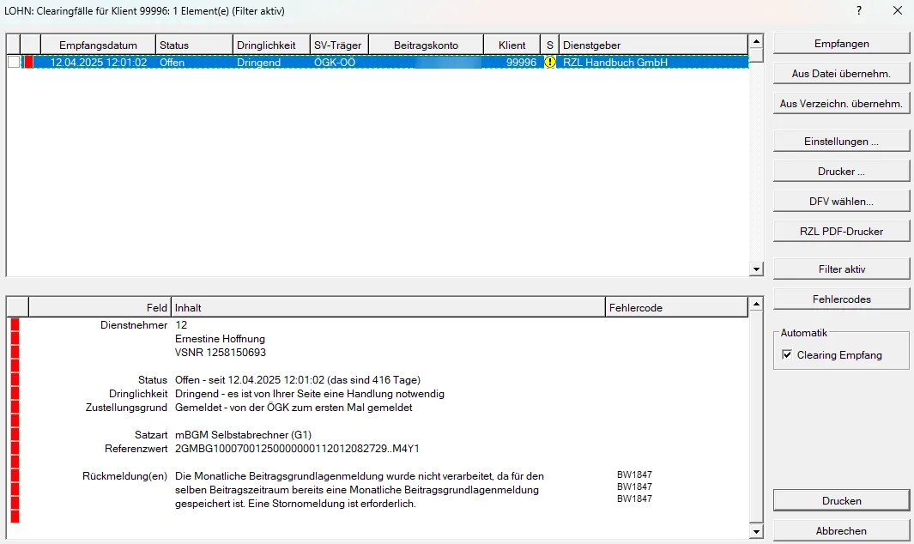
Task: Click Abbrechen to cancel the dialog
Action: coord(841,530)
